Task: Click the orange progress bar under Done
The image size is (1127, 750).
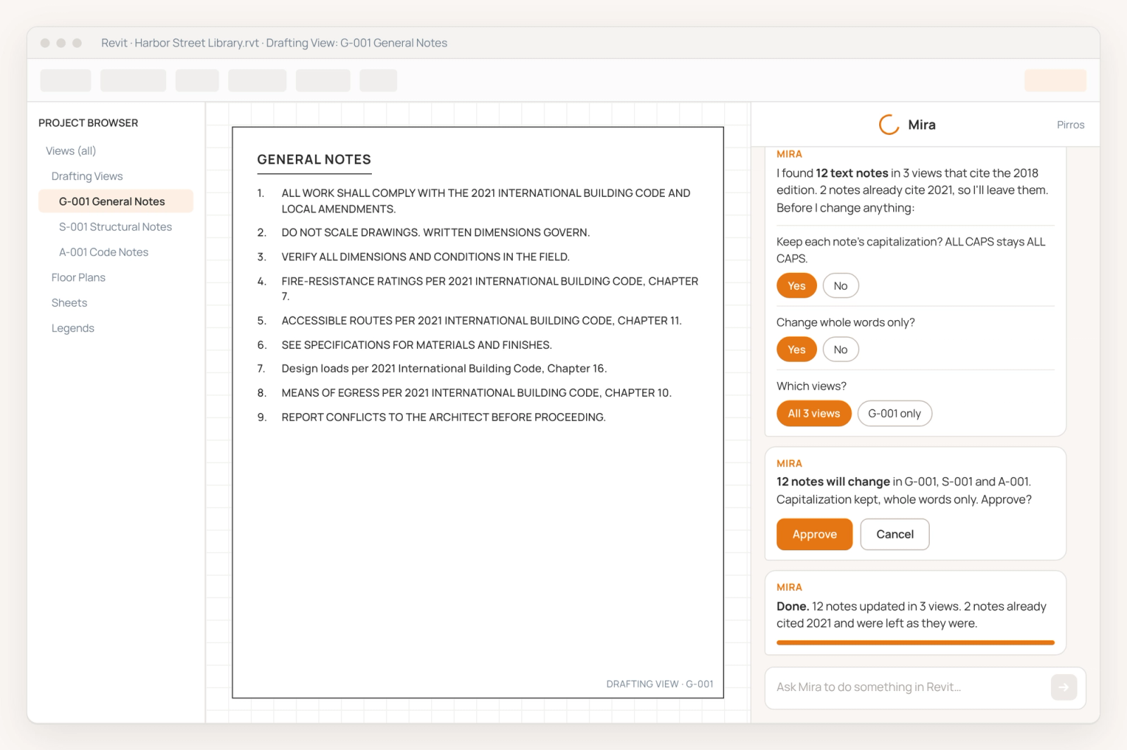Action: pos(915,642)
